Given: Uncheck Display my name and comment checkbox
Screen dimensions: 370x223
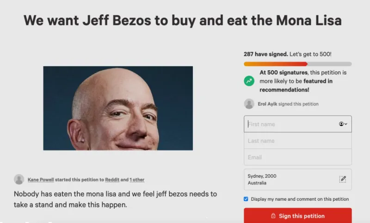Looking at the screenshot, I should coord(246,199).
